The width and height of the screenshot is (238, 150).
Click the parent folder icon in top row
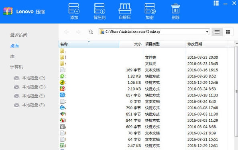tap(62, 51)
